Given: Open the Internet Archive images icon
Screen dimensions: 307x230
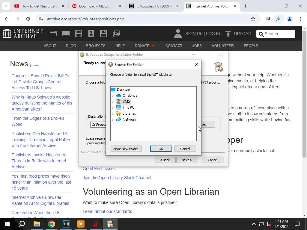Looking at the screenshot, I should click(x=116, y=34).
